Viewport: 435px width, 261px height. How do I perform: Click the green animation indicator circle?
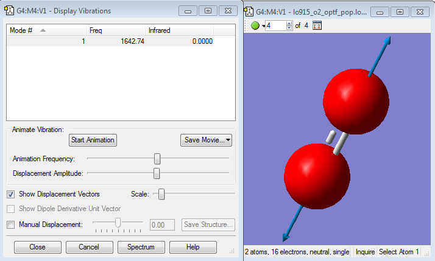(x=255, y=26)
